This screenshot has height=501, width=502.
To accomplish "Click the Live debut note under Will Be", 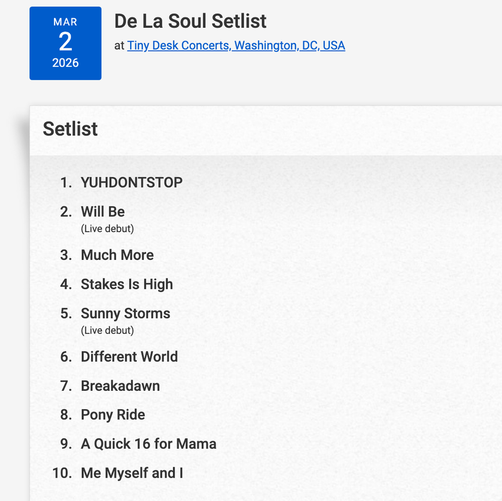I will pyautogui.click(x=107, y=229).
